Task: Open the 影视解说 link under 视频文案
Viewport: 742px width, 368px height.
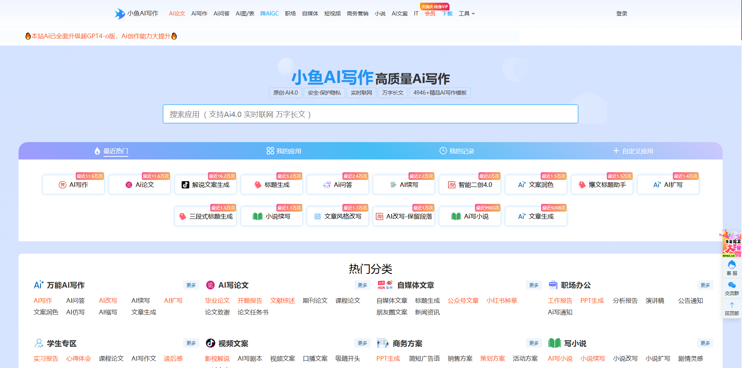Action: click(x=217, y=358)
